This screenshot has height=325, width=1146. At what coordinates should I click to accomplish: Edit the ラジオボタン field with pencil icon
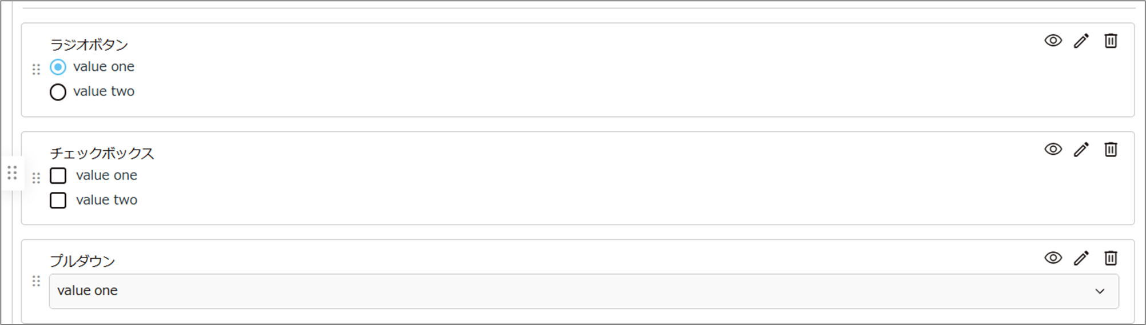tap(1081, 41)
